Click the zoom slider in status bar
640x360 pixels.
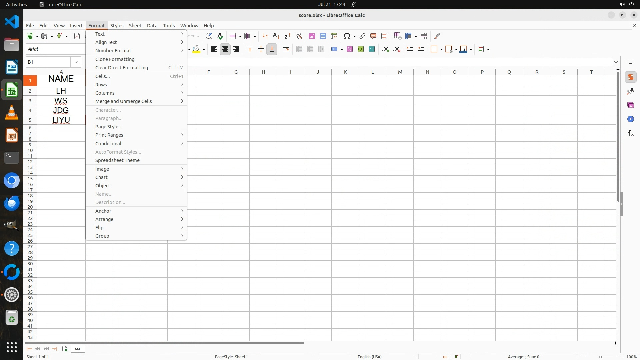pyautogui.click(x=600, y=357)
